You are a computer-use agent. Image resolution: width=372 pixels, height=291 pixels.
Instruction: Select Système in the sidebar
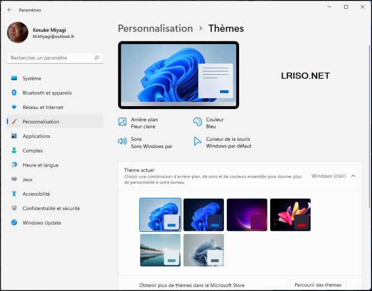32,78
